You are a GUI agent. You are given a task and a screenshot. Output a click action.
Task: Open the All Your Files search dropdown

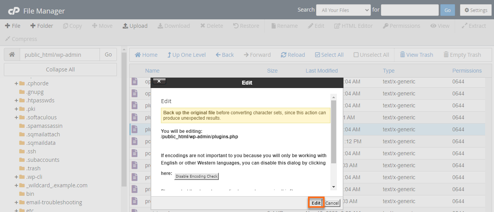pos(343,10)
